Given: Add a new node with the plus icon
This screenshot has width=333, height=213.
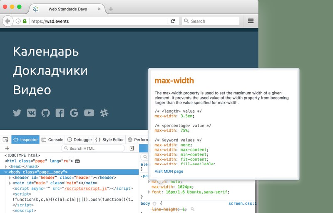Looking at the screenshot, I should 7,148.
